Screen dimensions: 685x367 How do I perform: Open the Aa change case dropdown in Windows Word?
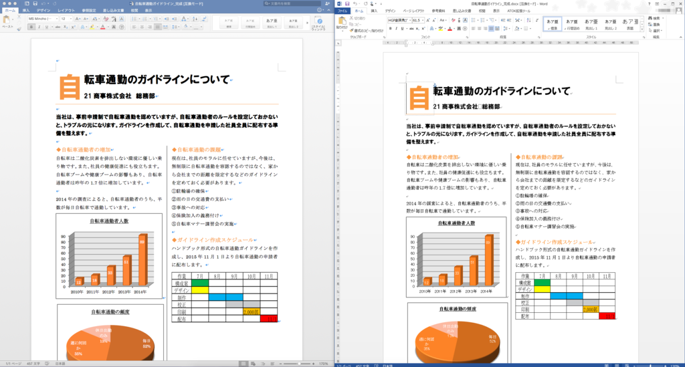point(443,20)
